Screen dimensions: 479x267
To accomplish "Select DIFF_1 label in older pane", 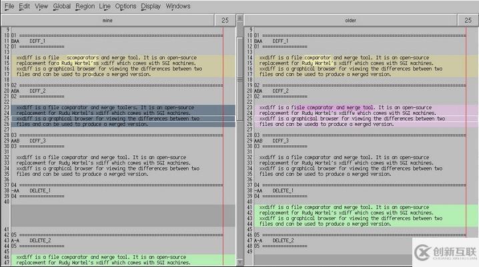I will (280, 41).
